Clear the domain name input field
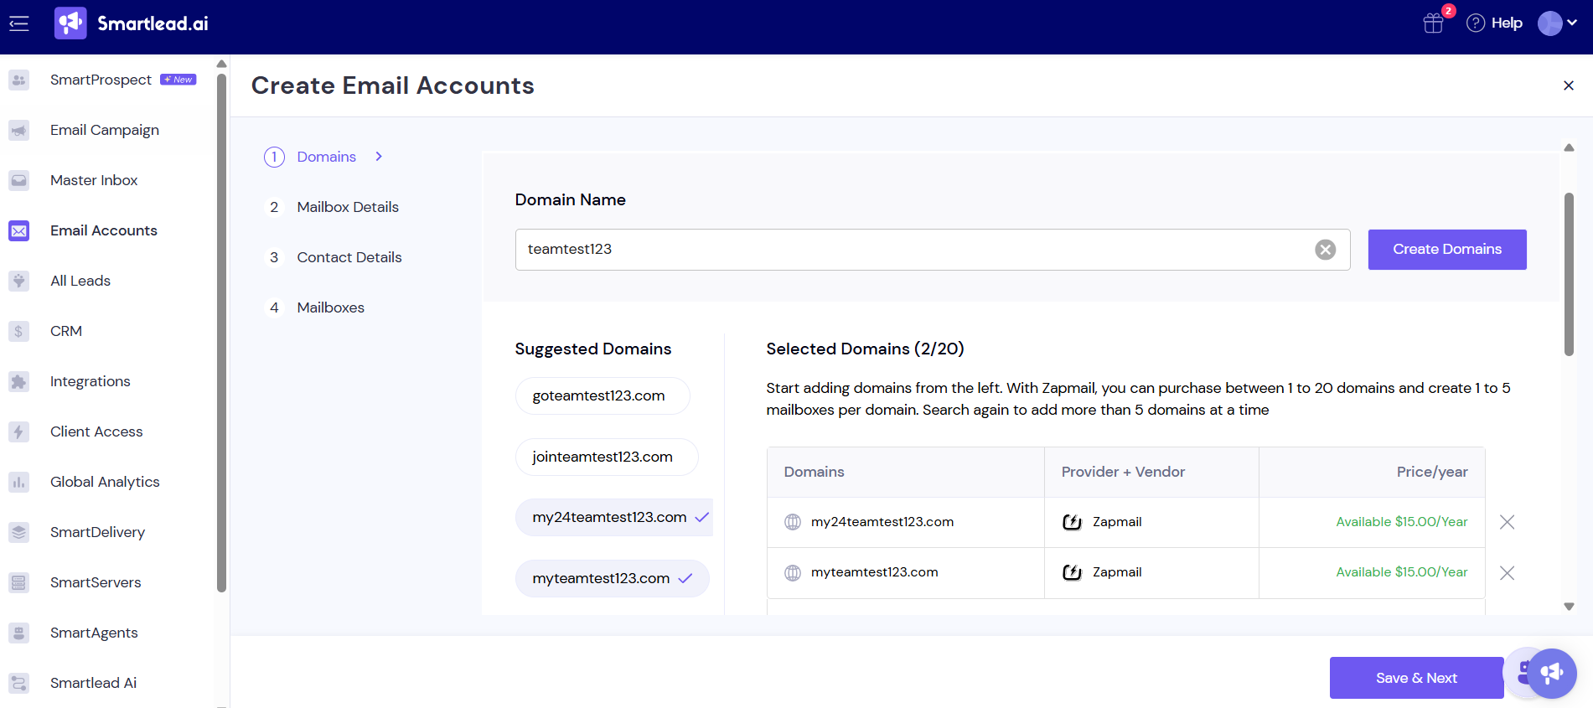Viewport: 1593px width, 708px height. [1325, 250]
